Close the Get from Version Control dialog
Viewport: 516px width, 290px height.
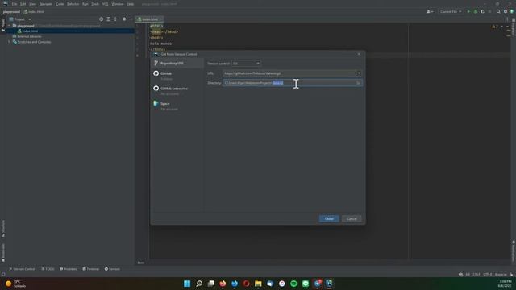point(359,54)
